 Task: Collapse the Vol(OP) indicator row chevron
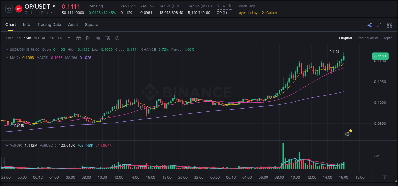tap(7, 145)
